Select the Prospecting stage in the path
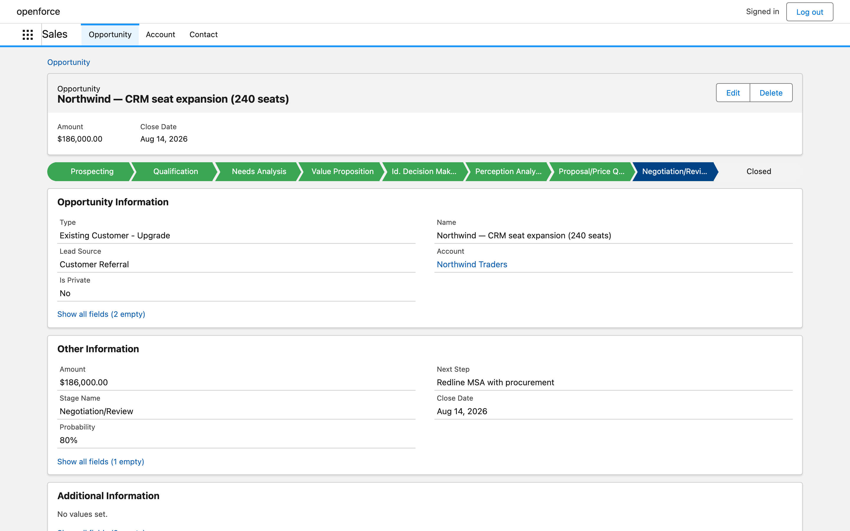Image resolution: width=850 pixels, height=531 pixels. tap(92, 171)
